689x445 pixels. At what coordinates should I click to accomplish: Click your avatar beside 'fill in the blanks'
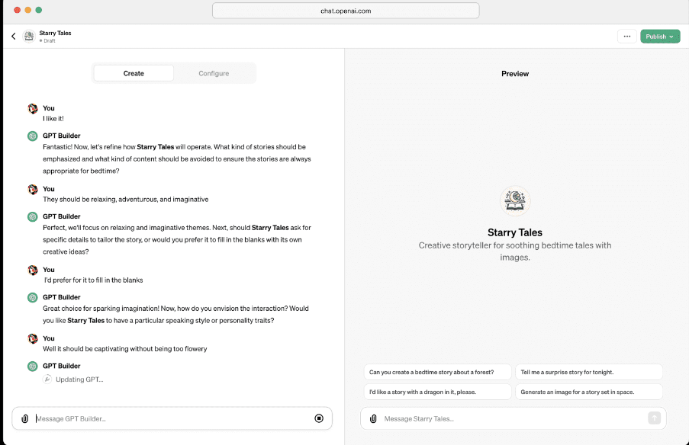point(33,270)
